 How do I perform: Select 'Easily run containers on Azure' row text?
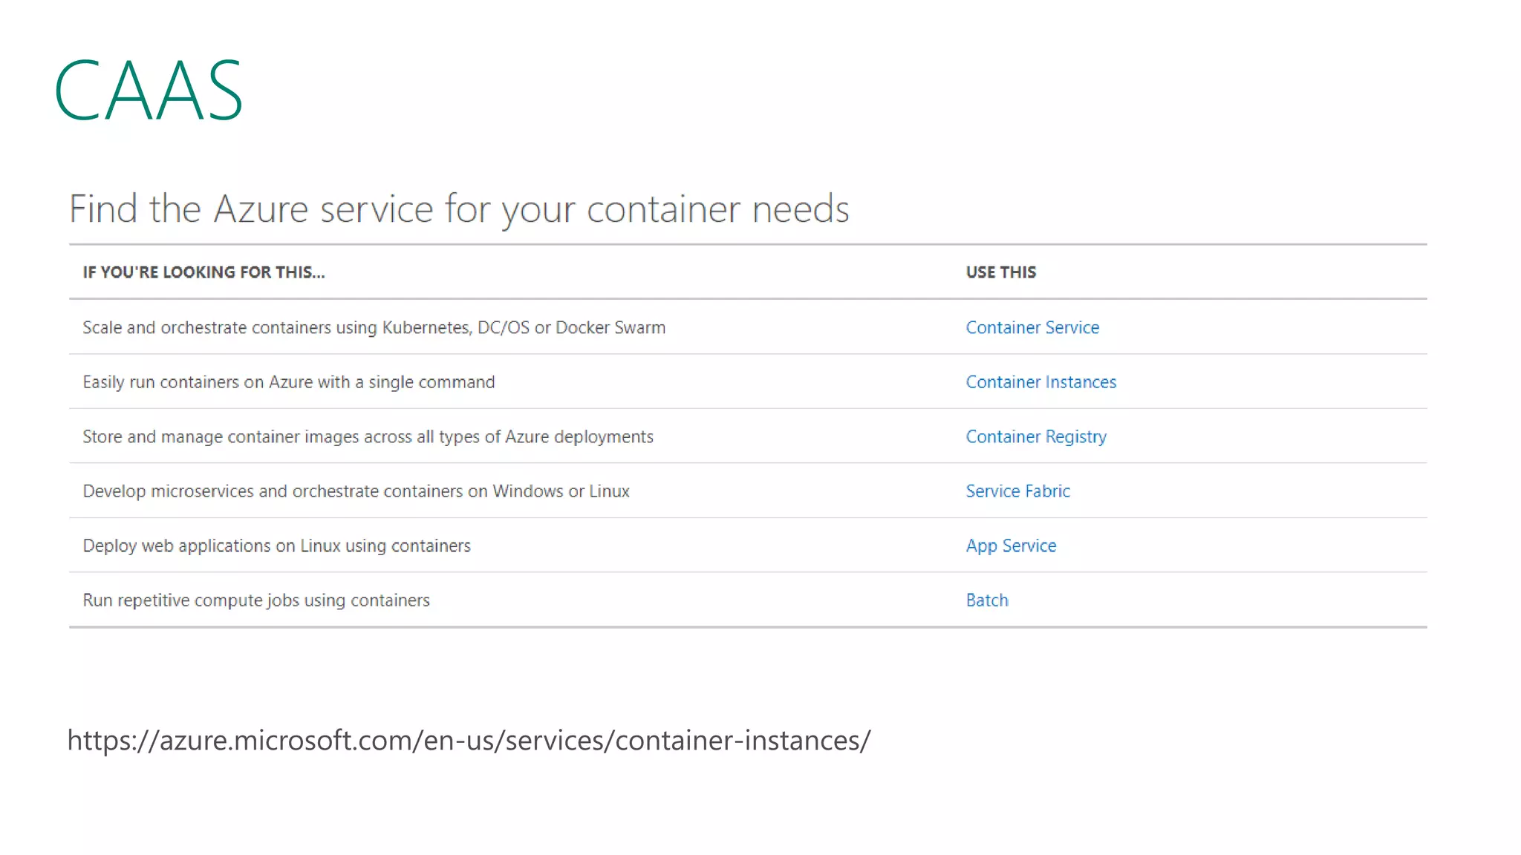[288, 382]
